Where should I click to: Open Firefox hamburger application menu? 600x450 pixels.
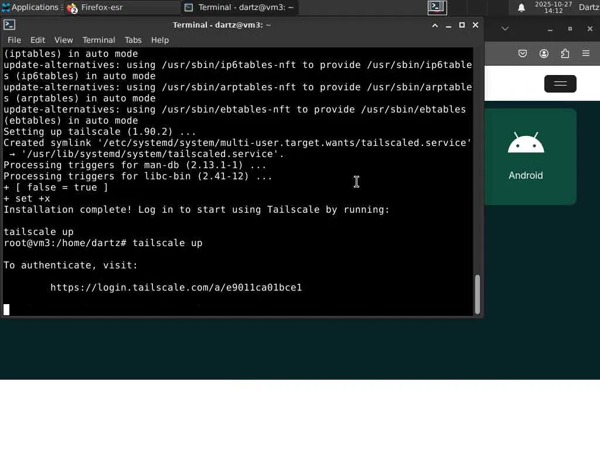tap(586, 53)
